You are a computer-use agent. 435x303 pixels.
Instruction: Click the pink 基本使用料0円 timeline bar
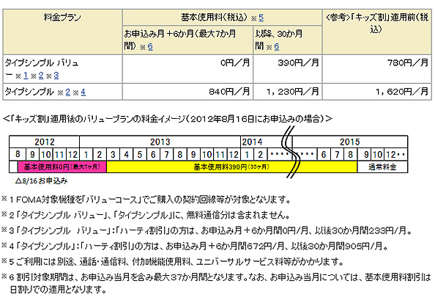(62, 167)
